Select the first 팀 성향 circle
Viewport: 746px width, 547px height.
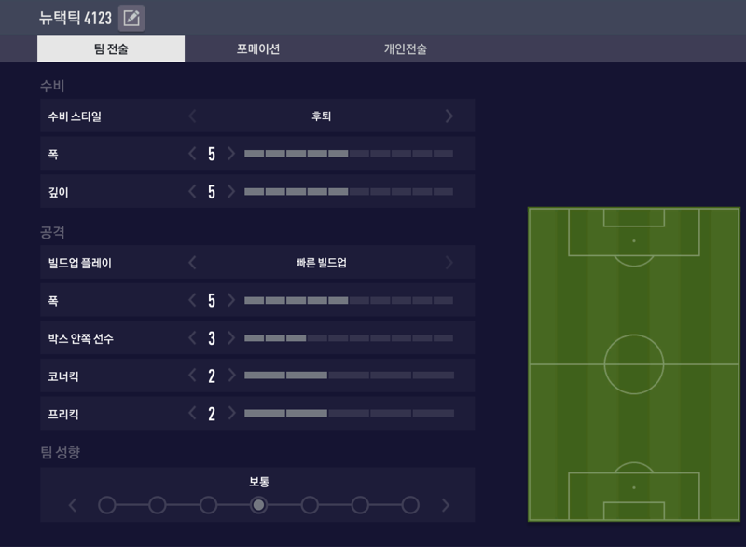click(x=107, y=505)
